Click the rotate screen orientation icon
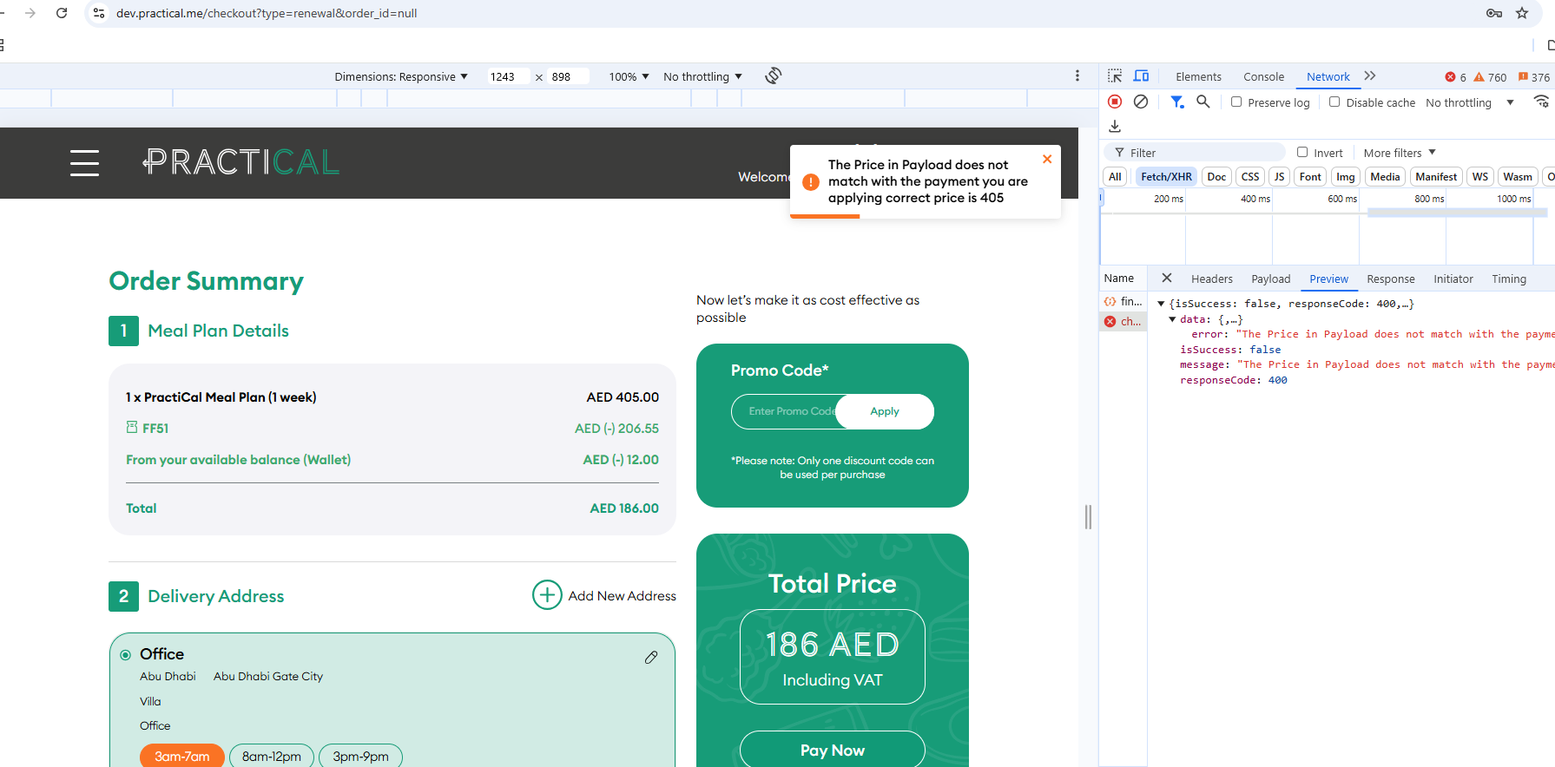 coord(773,76)
